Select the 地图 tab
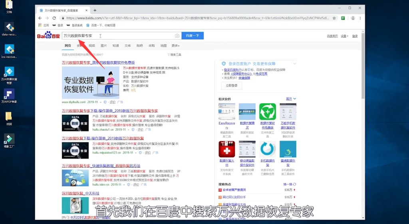The height and width of the screenshot is (224, 409). click(x=163, y=46)
